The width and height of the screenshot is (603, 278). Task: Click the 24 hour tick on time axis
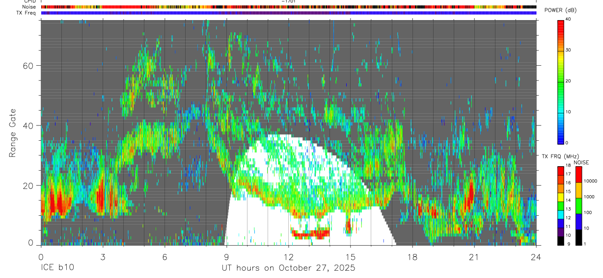536,257
